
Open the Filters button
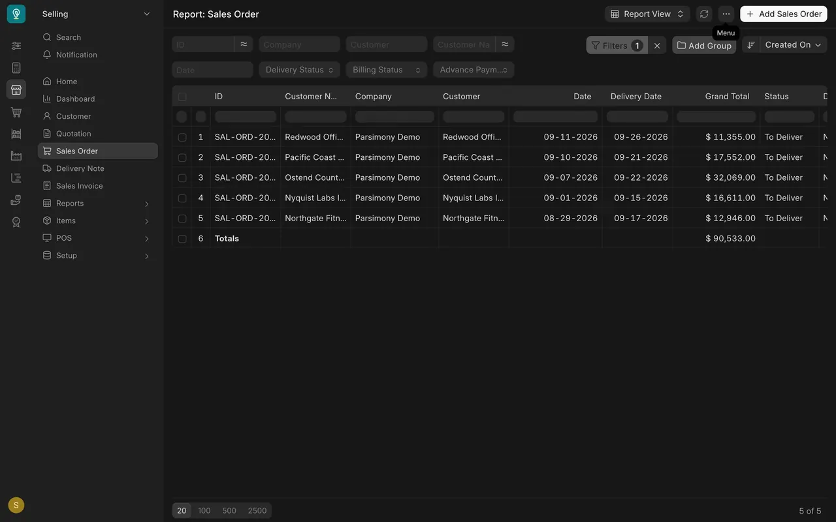point(617,45)
